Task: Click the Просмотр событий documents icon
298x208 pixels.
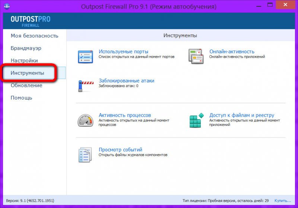Action: pos(85,155)
